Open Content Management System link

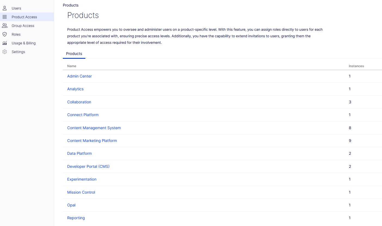click(x=94, y=128)
